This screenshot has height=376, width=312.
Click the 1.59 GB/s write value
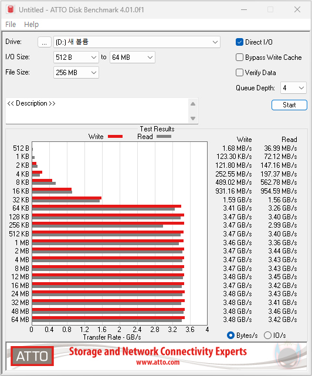pyautogui.click(x=238, y=200)
